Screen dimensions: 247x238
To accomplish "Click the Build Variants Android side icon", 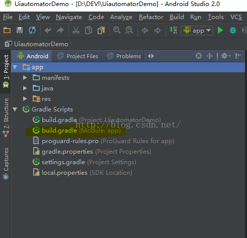I will pos(6,85).
